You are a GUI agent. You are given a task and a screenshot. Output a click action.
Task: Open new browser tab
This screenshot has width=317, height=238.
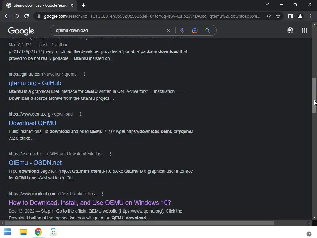pos(84,5)
